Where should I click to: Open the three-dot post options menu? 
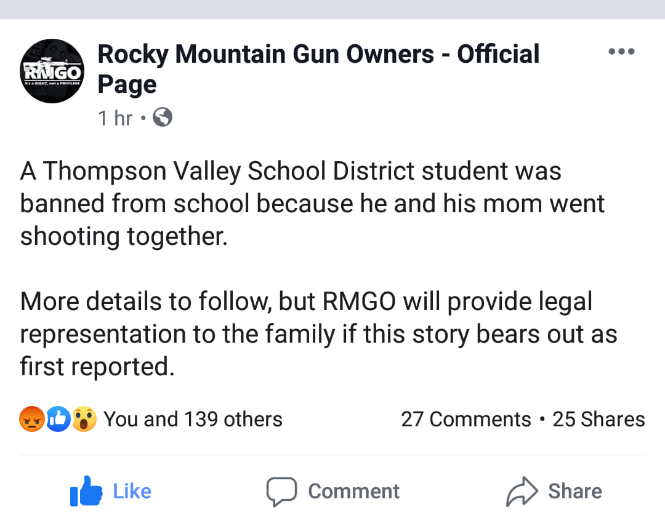click(621, 52)
